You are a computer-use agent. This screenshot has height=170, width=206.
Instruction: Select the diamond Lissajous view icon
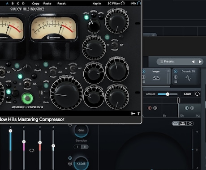click(190, 123)
